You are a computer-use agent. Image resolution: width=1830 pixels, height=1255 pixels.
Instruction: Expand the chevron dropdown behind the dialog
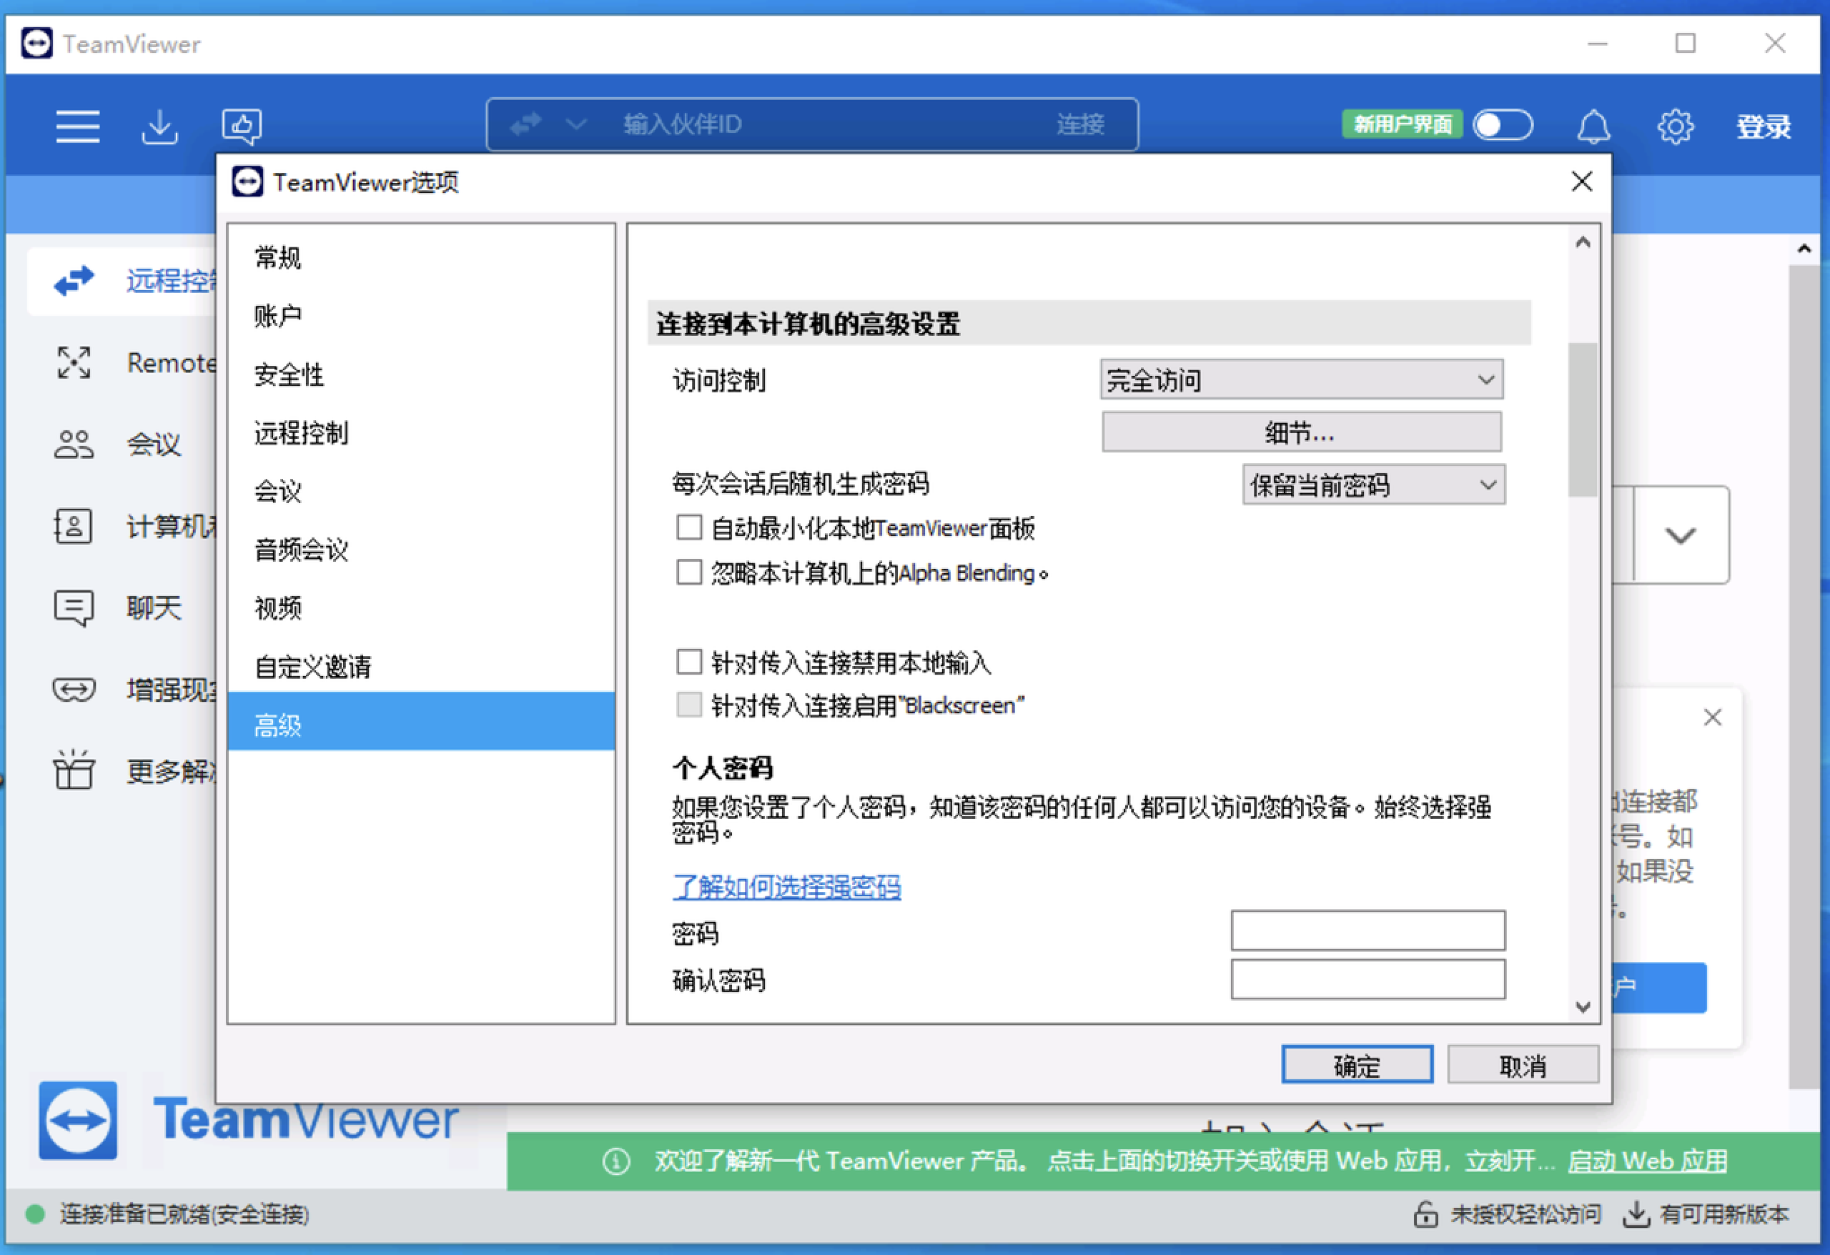(1681, 535)
